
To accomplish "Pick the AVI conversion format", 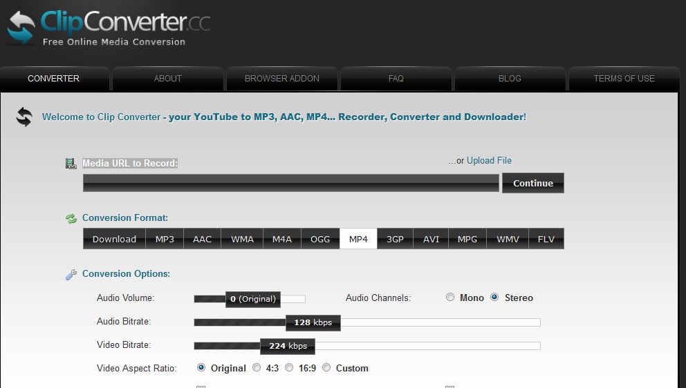I will (431, 239).
